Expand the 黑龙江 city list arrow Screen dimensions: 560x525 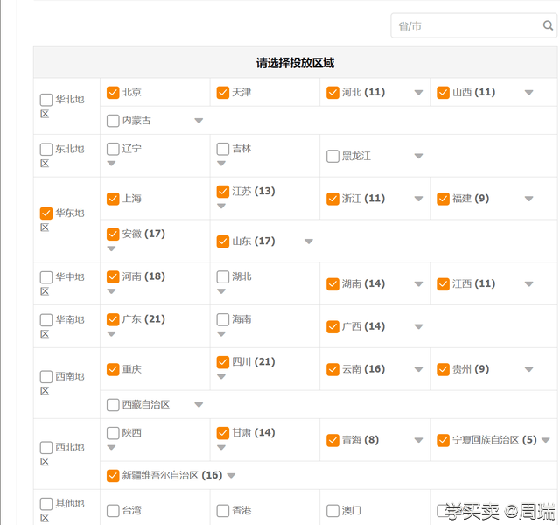pos(418,156)
